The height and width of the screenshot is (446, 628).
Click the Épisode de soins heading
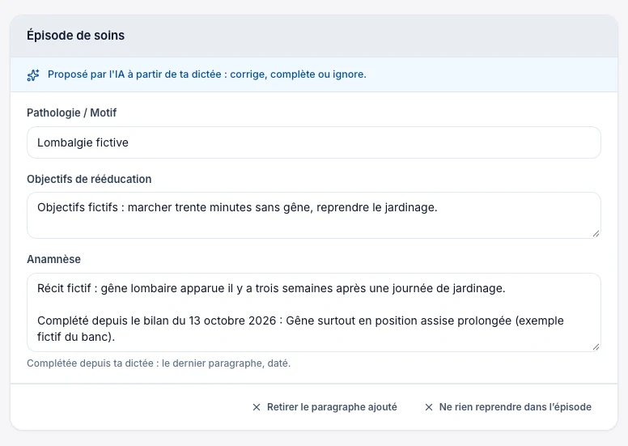point(76,36)
